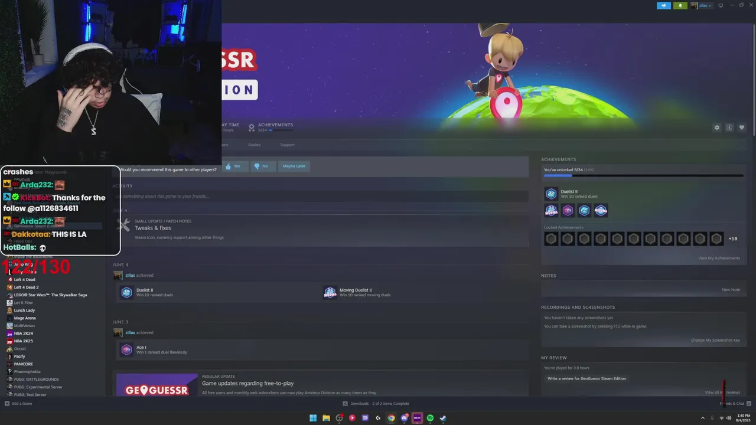
Task: Select PANICORE in library
Action: (24, 364)
